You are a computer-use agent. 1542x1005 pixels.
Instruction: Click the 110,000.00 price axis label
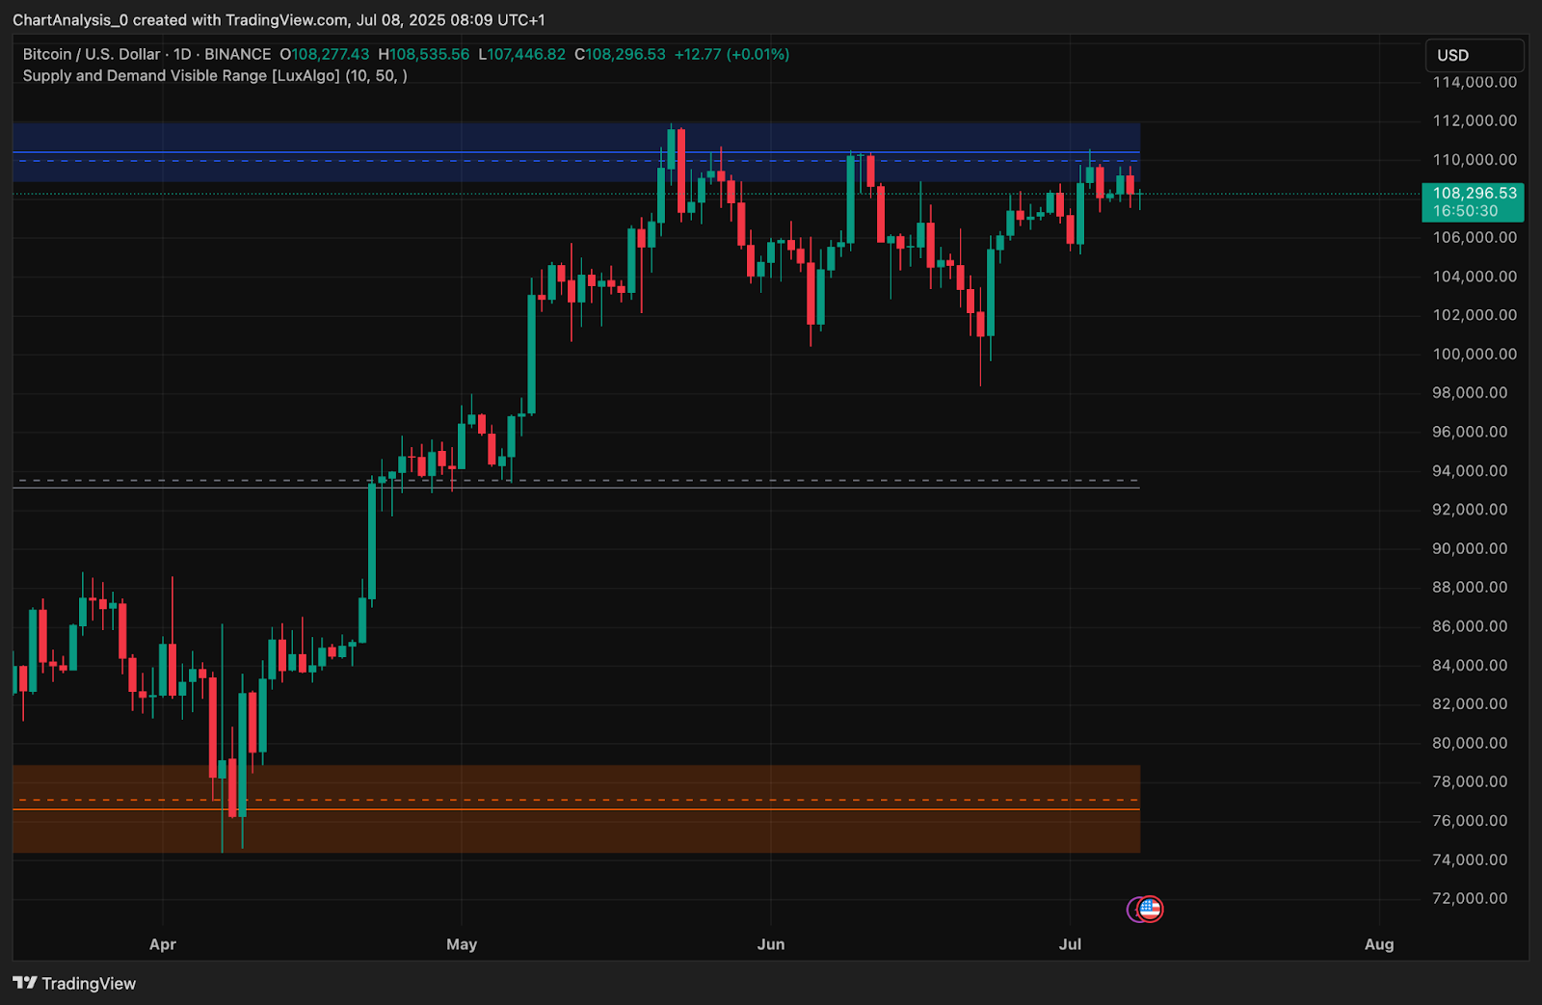[1475, 160]
